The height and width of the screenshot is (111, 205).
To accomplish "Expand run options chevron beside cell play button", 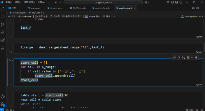I will [x=12, y=60].
